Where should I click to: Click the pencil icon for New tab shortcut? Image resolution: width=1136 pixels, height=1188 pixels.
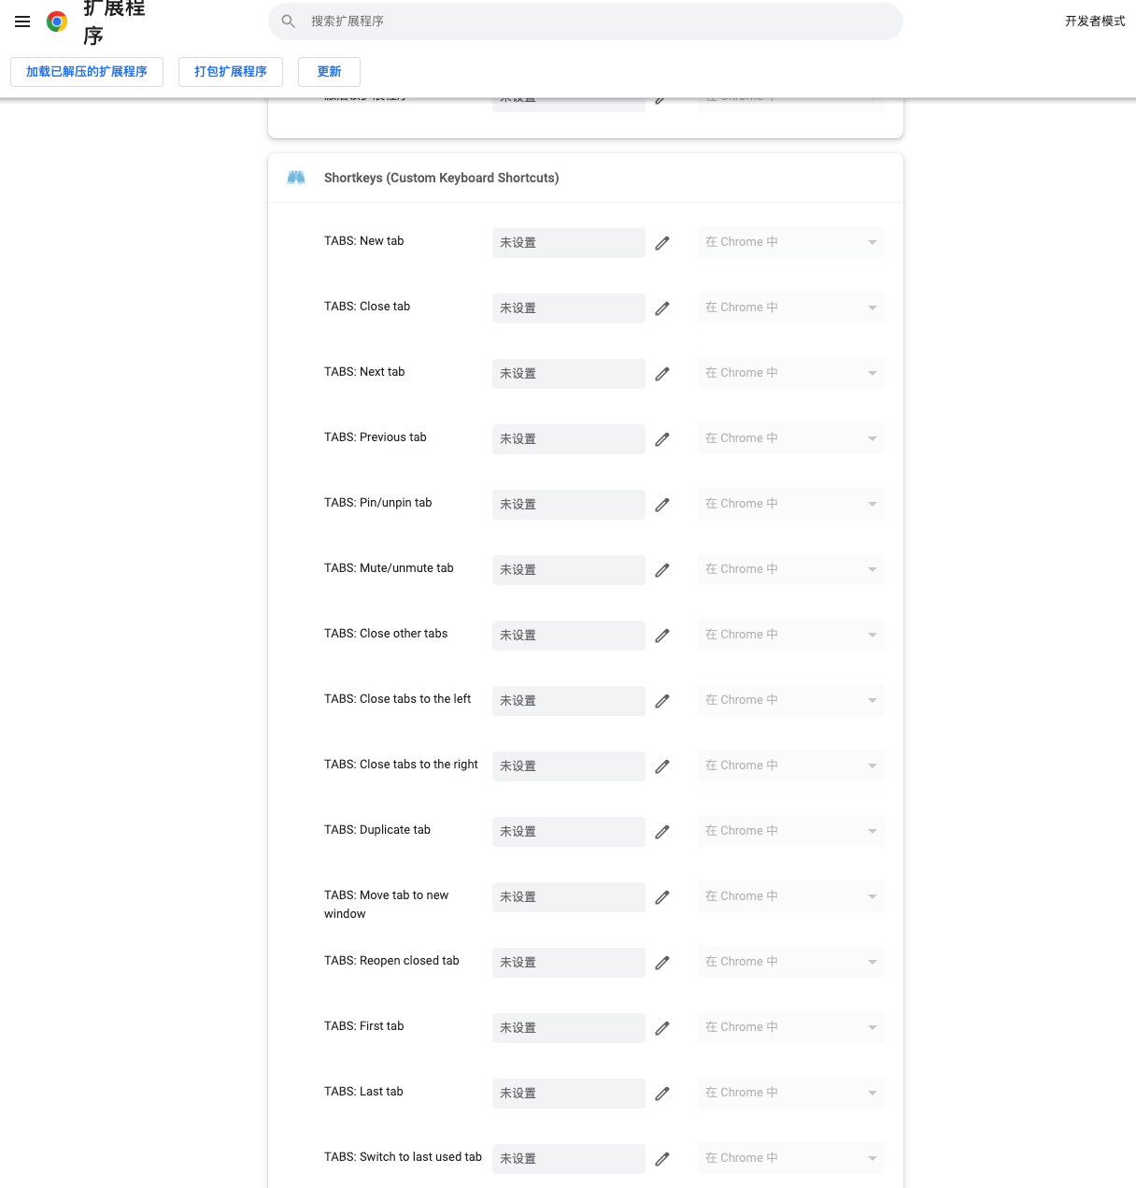click(x=662, y=243)
